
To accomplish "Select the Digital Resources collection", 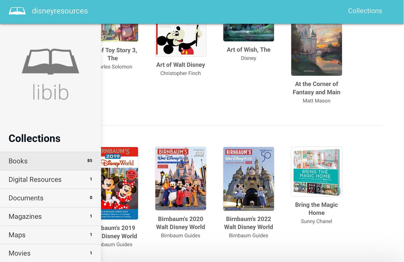I will point(50,179).
